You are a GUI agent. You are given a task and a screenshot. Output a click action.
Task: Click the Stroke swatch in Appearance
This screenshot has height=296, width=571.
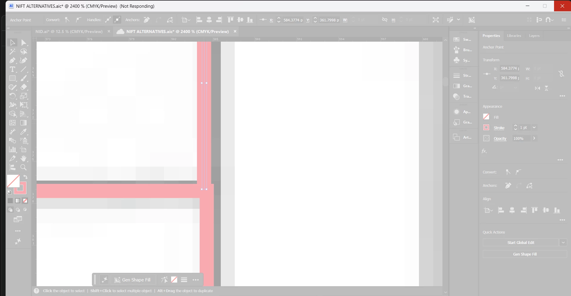(x=486, y=128)
